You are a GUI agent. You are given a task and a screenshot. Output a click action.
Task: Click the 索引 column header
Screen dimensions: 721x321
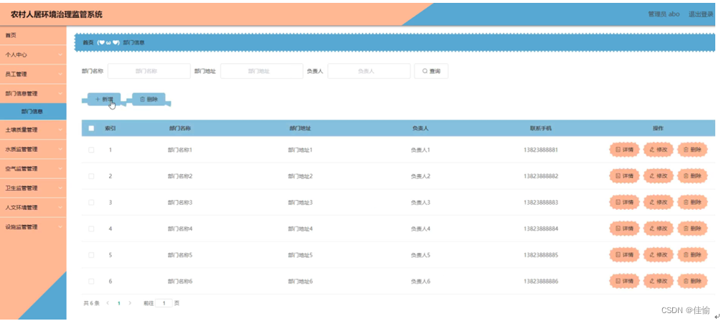point(110,128)
